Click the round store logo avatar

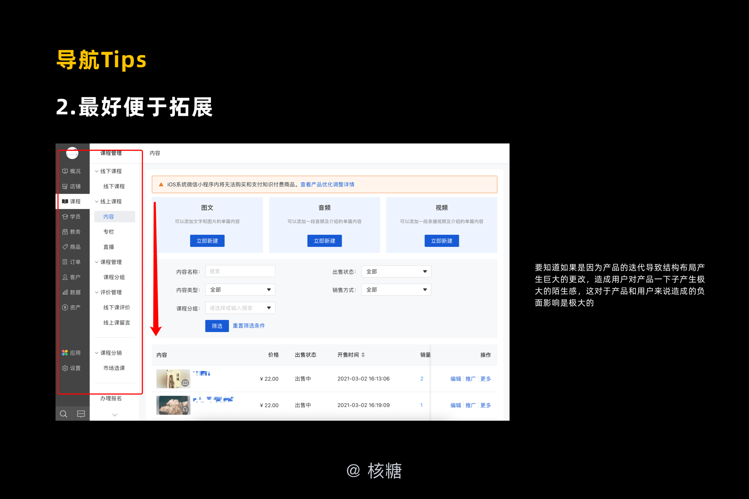coord(72,153)
